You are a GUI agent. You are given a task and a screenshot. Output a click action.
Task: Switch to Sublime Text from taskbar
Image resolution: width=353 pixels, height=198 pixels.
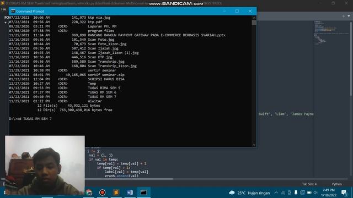pyautogui.click(x=116, y=193)
